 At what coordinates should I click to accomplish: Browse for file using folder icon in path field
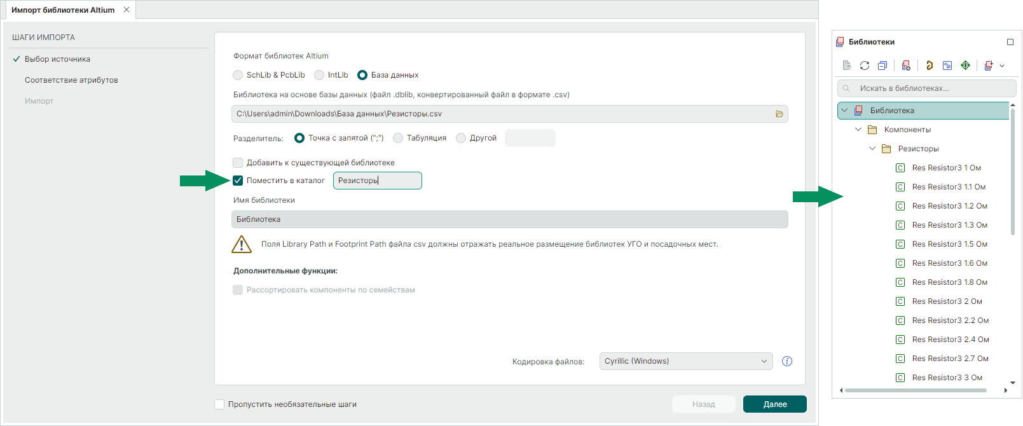[x=779, y=114]
